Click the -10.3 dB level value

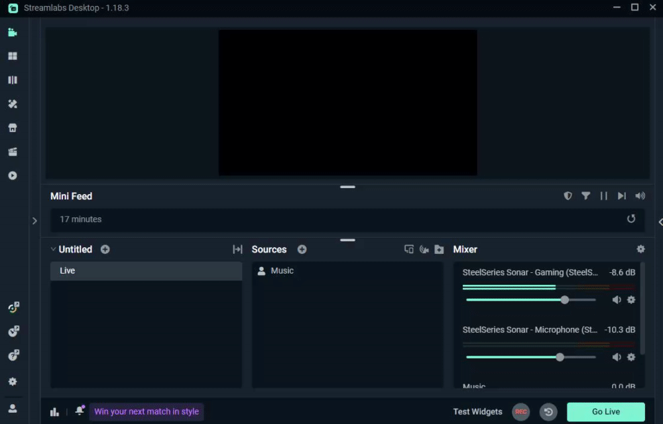620,330
